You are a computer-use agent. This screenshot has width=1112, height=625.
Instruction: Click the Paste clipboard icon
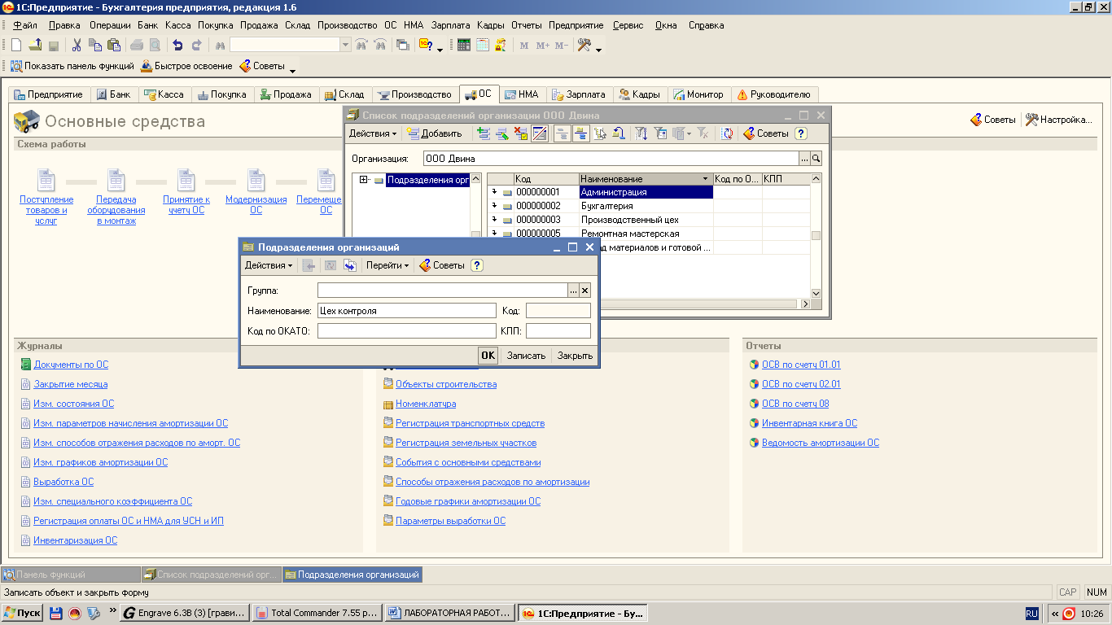coord(114,46)
